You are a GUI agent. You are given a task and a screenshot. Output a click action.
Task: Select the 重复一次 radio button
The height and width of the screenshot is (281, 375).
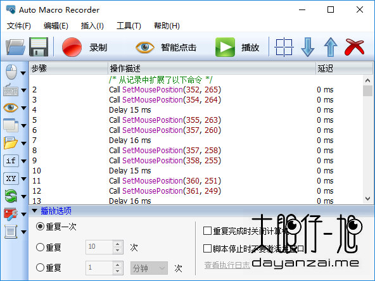tap(40, 227)
